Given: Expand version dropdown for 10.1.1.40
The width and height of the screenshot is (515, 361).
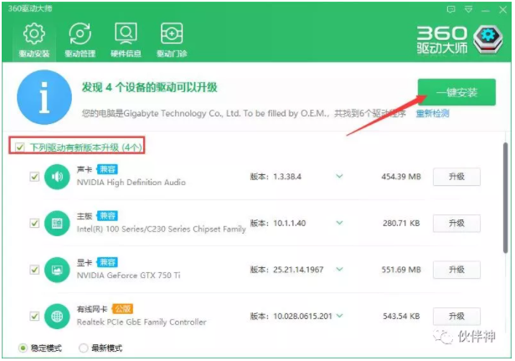Looking at the screenshot, I should click(x=340, y=223).
